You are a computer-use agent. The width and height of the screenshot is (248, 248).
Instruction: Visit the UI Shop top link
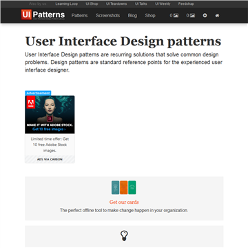(92, 4)
